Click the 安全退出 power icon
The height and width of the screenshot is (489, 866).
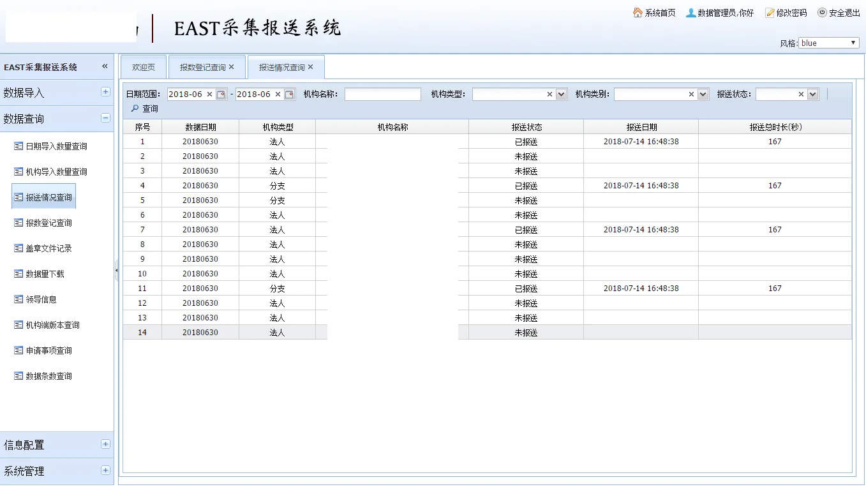coord(822,13)
